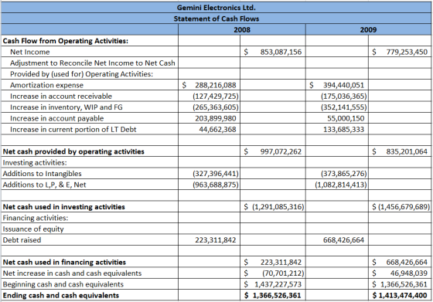Viewport: 433px width, 302px height.
Task: Select 2009 financing total 668,426,664
Action: click(x=407, y=262)
